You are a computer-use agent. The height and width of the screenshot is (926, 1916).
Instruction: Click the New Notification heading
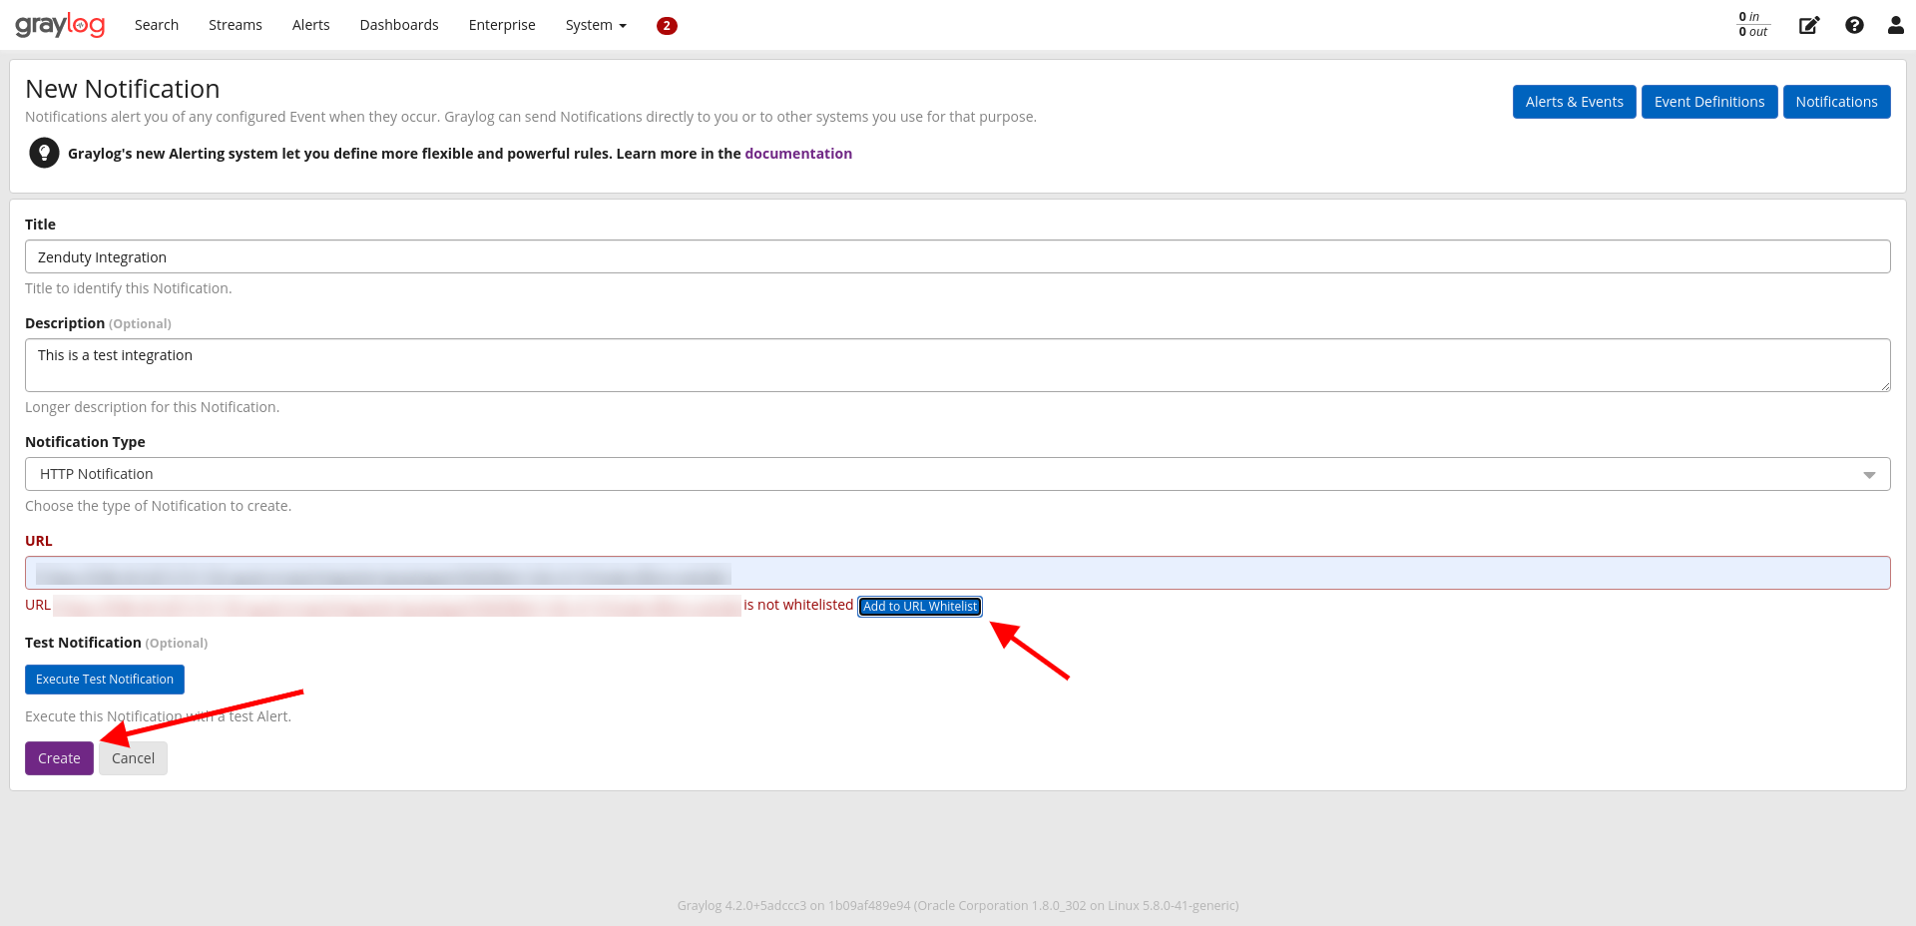tap(123, 89)
